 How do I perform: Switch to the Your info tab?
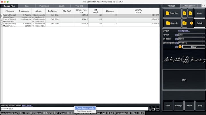point(79,6)
